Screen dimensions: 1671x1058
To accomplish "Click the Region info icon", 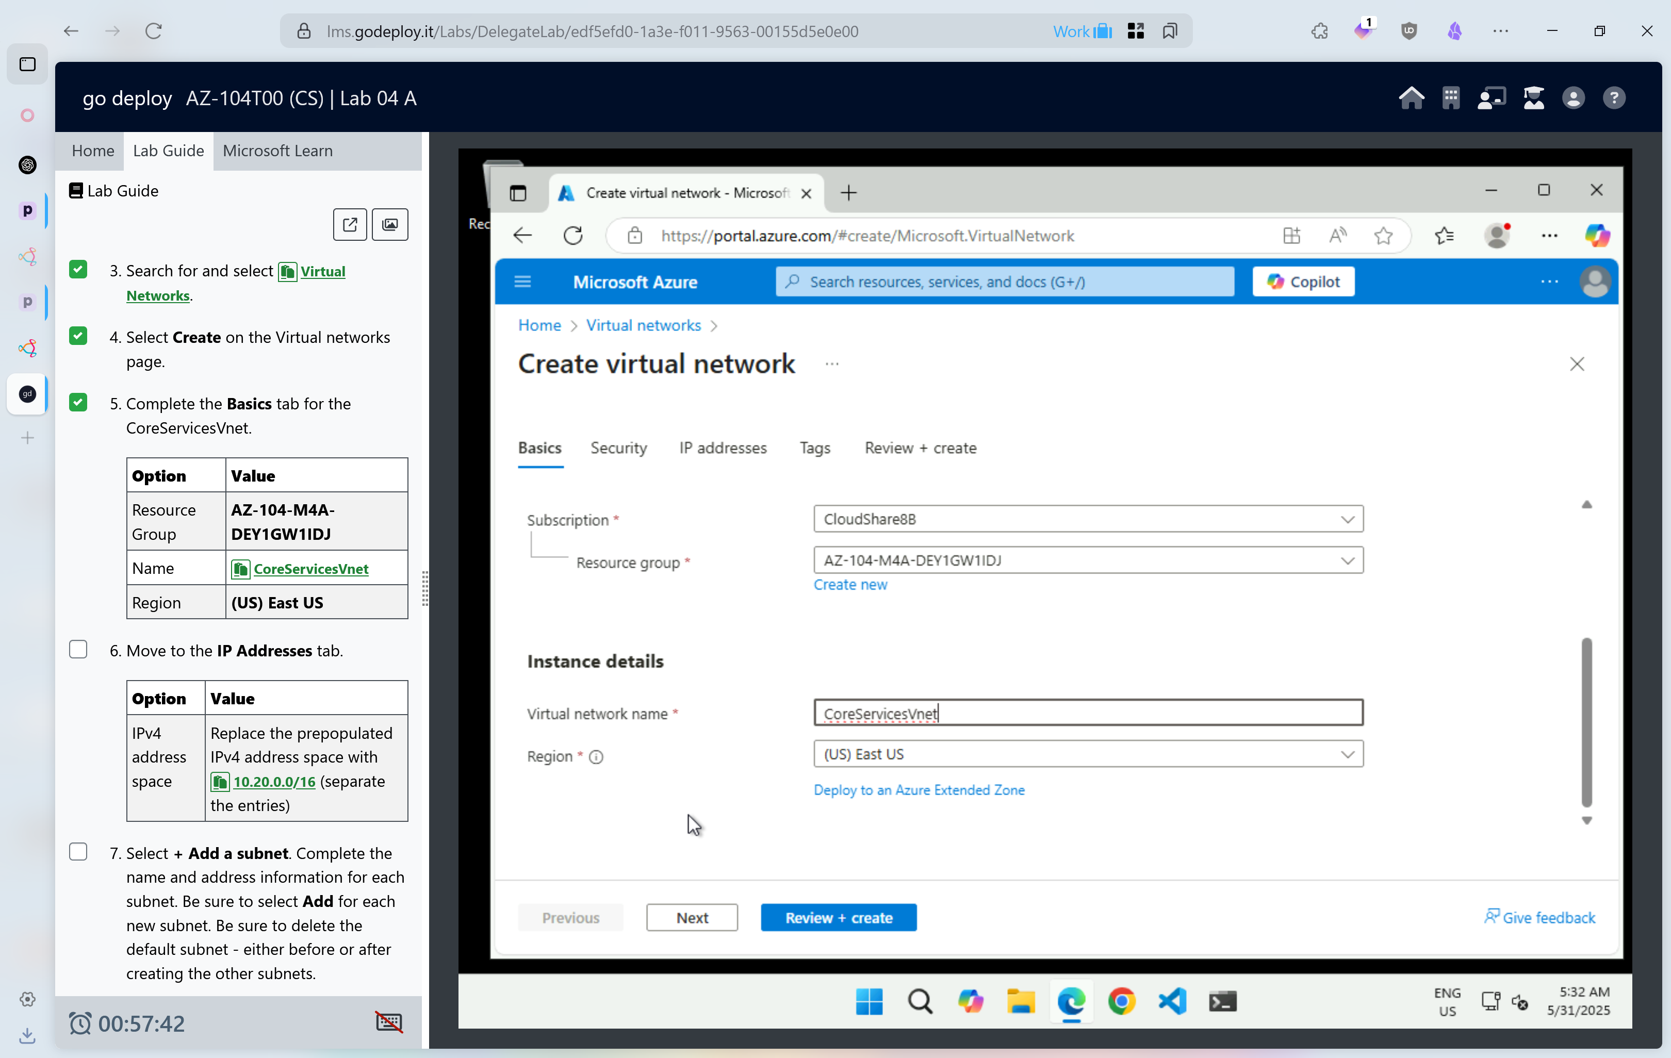I will coord(596,757).
